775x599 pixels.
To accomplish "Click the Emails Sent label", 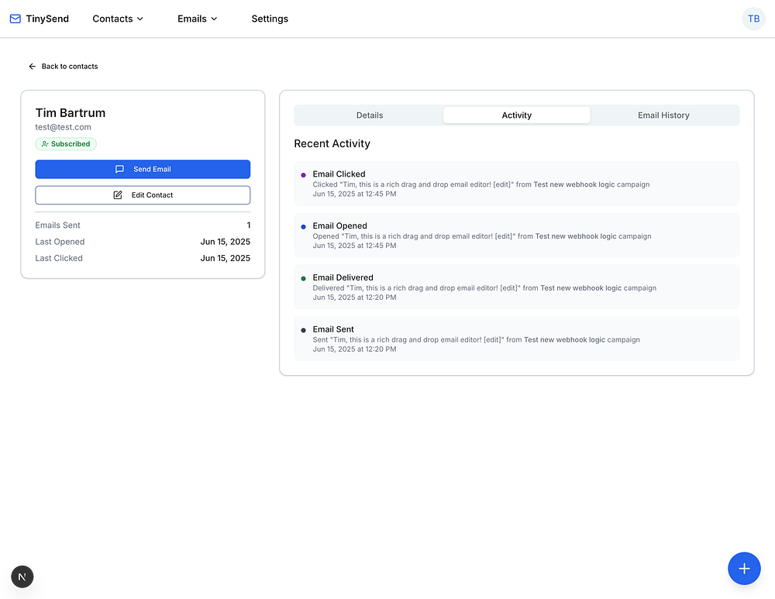I will coord(57,225).
